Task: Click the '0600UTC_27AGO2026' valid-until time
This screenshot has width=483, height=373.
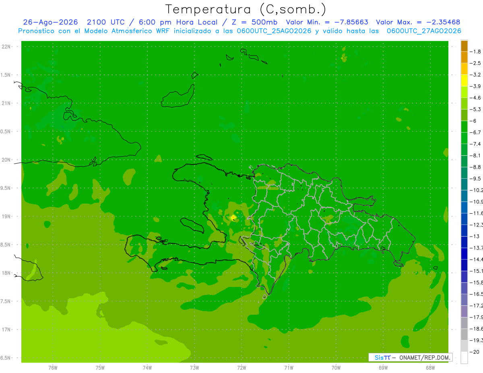Action: point(424,31)
